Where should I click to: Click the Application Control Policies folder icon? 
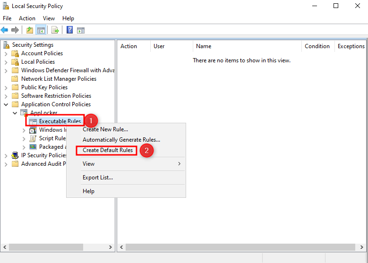click(x=15, y=104)
